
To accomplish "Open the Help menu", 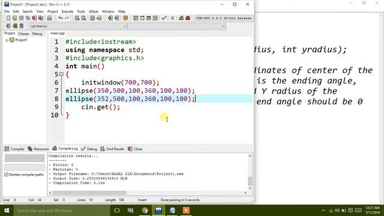I will [x=122, y=11].
